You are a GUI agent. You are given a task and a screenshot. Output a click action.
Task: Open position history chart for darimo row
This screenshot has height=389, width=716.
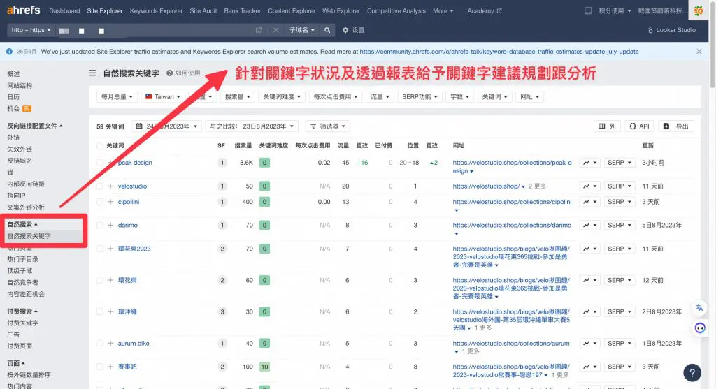589,226
